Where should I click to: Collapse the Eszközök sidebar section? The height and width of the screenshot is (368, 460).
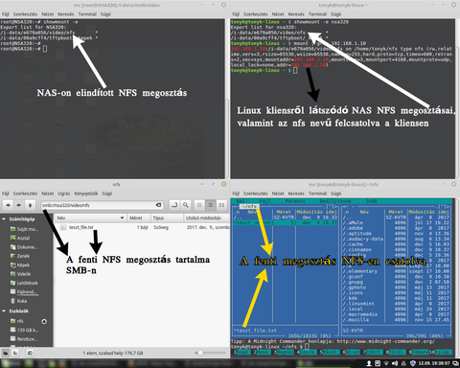pyautogui.click(x=4, y=311)
